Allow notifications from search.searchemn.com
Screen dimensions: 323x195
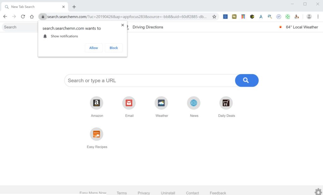[93, 48]
